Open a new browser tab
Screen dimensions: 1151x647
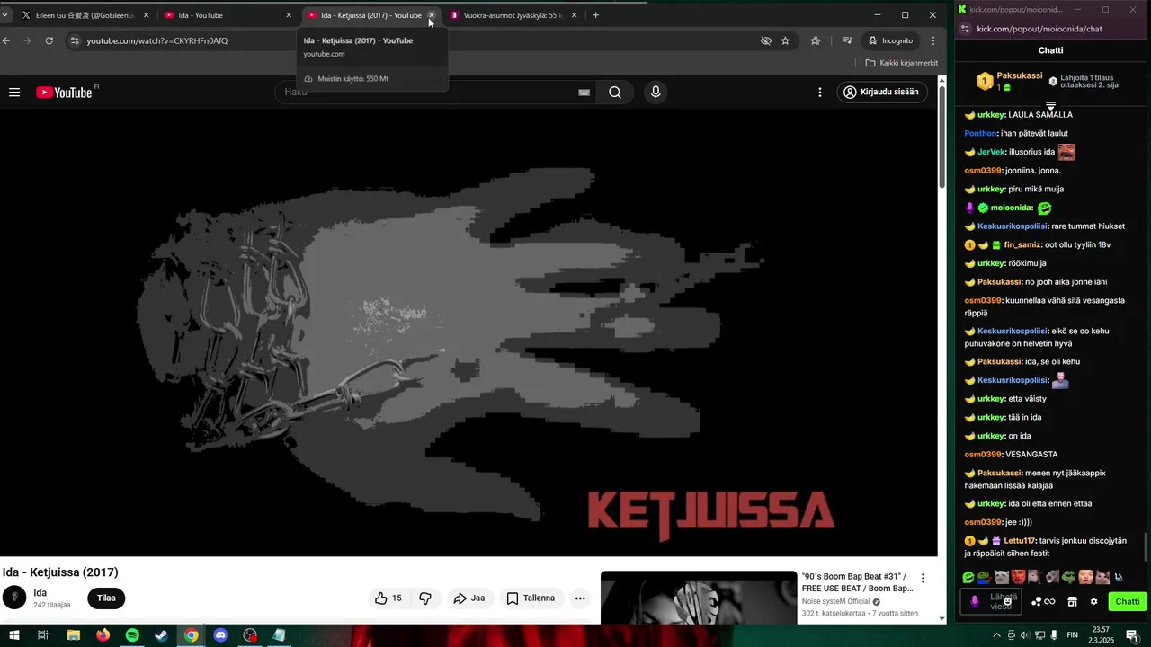click(595, 15)
